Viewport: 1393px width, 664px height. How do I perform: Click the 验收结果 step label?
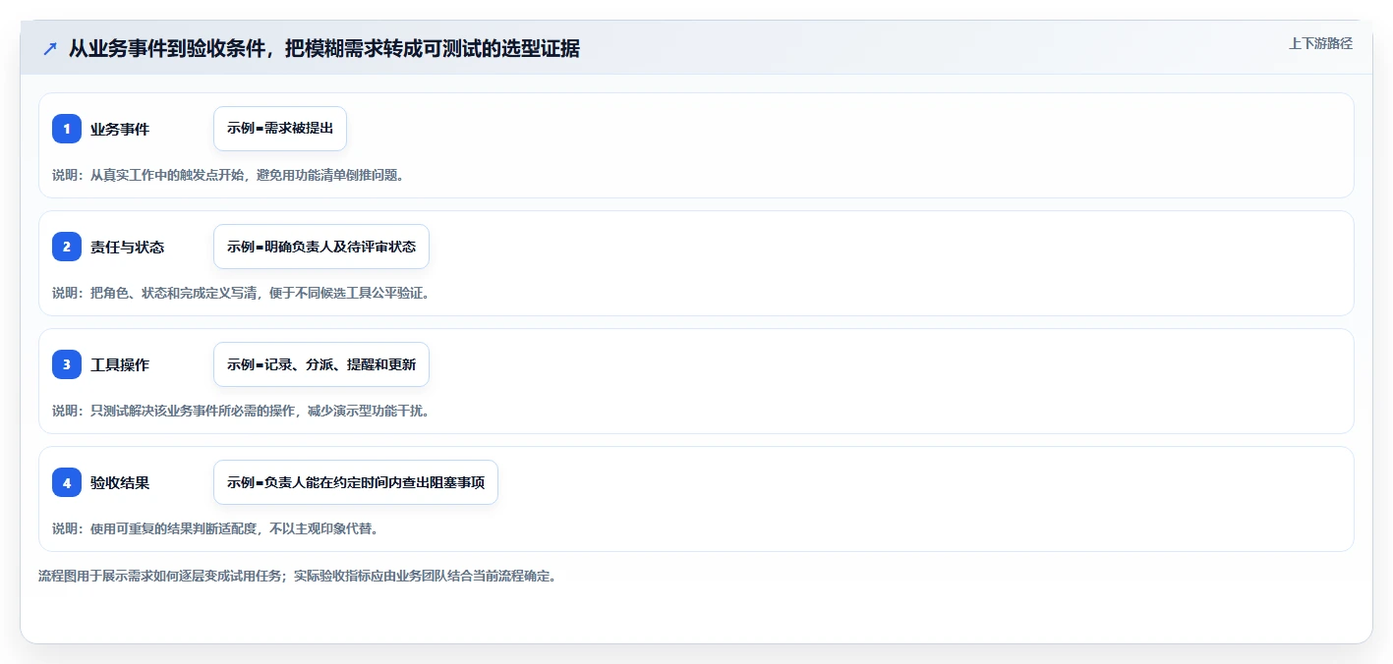(x=120, y=482)
